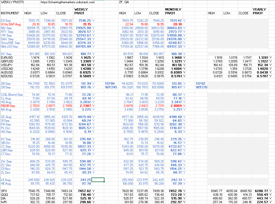Screen dimensions: 275x204
Task: Select the Stoxx50E Sep instrument cell
Action: pos(10,43)
